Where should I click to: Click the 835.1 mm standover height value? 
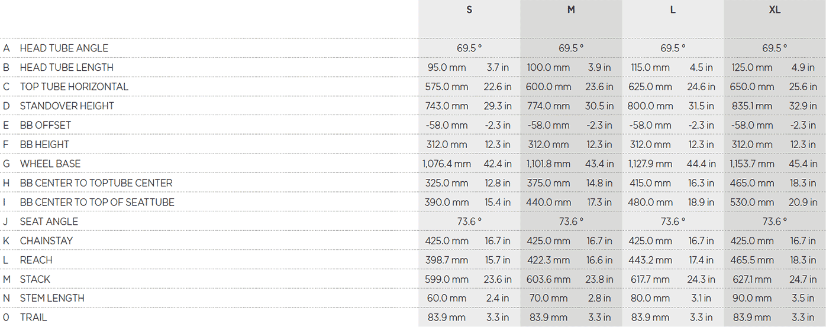click(752, 106)
